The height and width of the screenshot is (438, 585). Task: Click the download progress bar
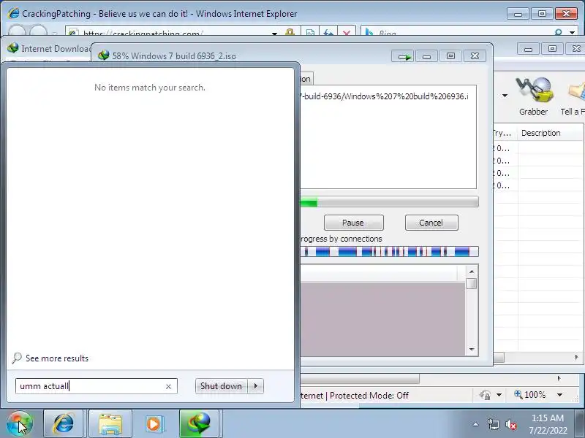[x=389, y=202]
